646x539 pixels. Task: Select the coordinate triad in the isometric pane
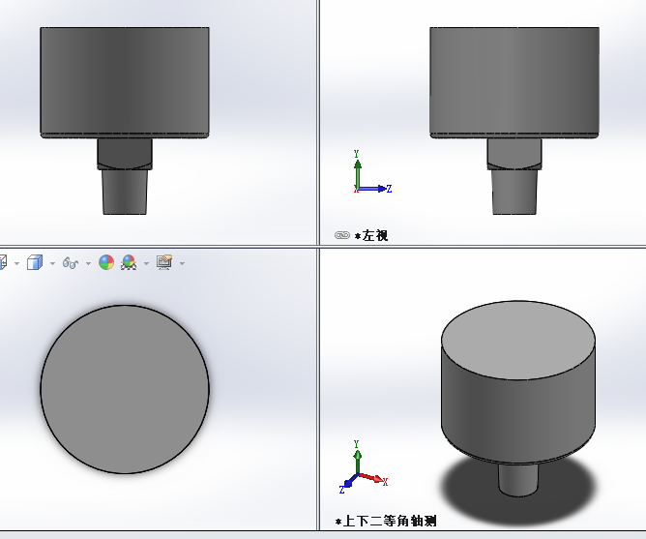coord(364,467)
